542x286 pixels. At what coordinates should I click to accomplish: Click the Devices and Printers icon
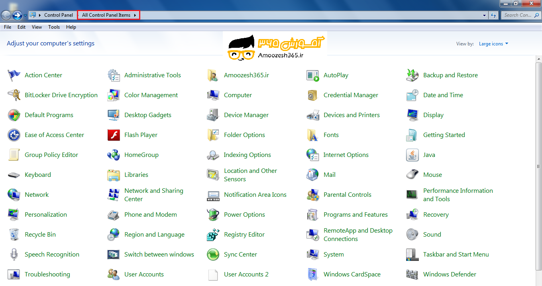coord(313,115)
